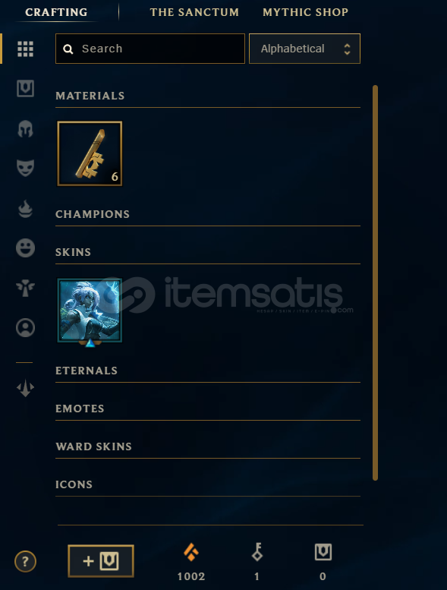Open the Mythic Shop tab

(x=305, y=12)
